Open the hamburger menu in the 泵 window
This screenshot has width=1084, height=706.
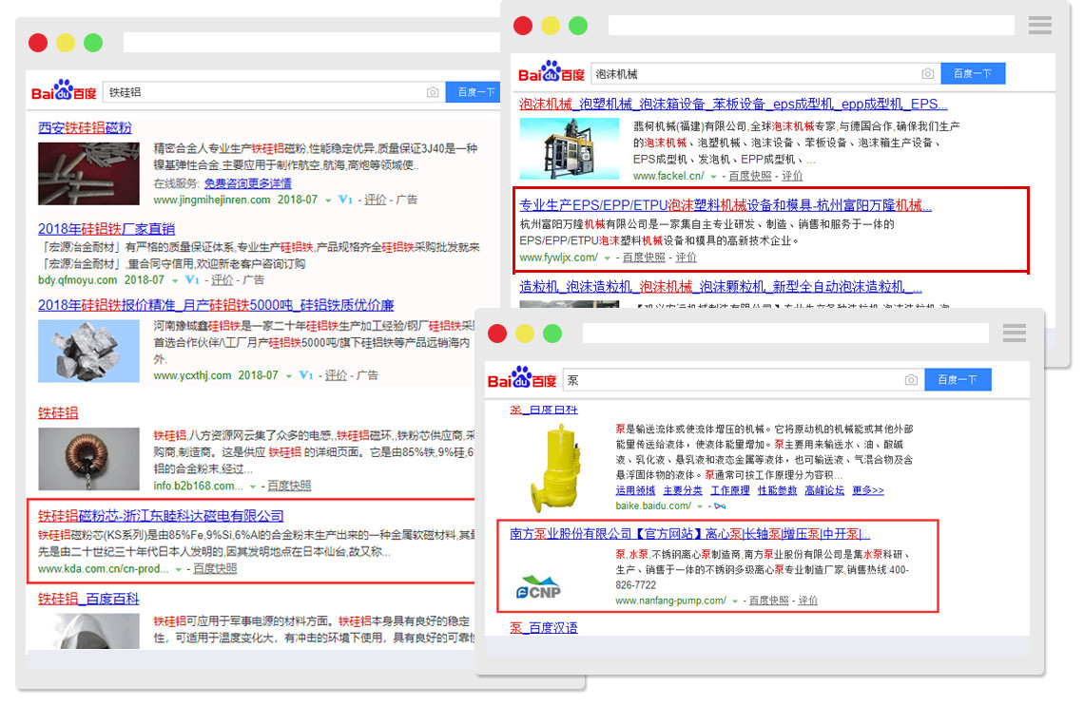coord(1015,333)
